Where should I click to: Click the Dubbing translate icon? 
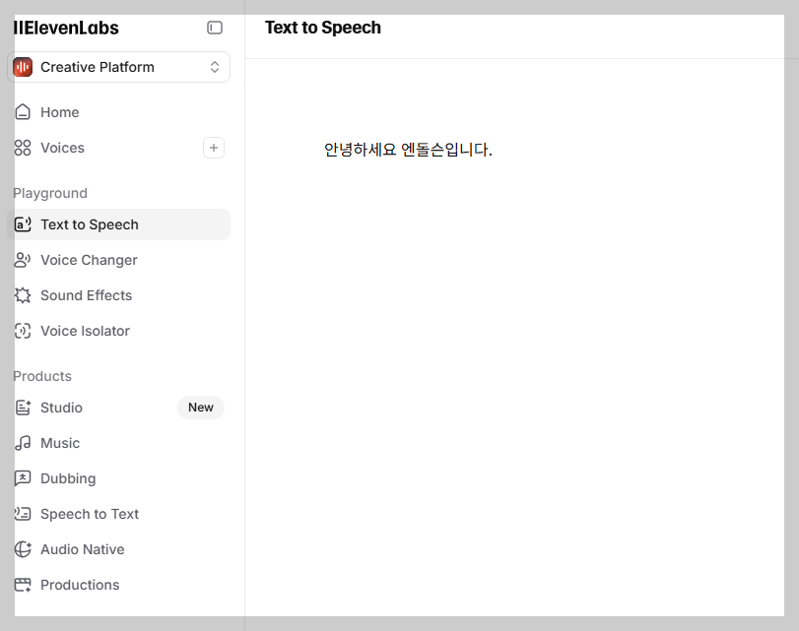click(23, 478)
